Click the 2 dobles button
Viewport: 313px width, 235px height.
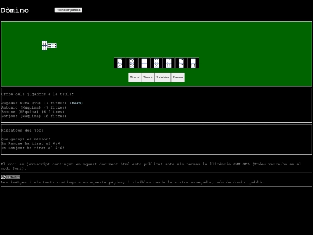[163, 77]
